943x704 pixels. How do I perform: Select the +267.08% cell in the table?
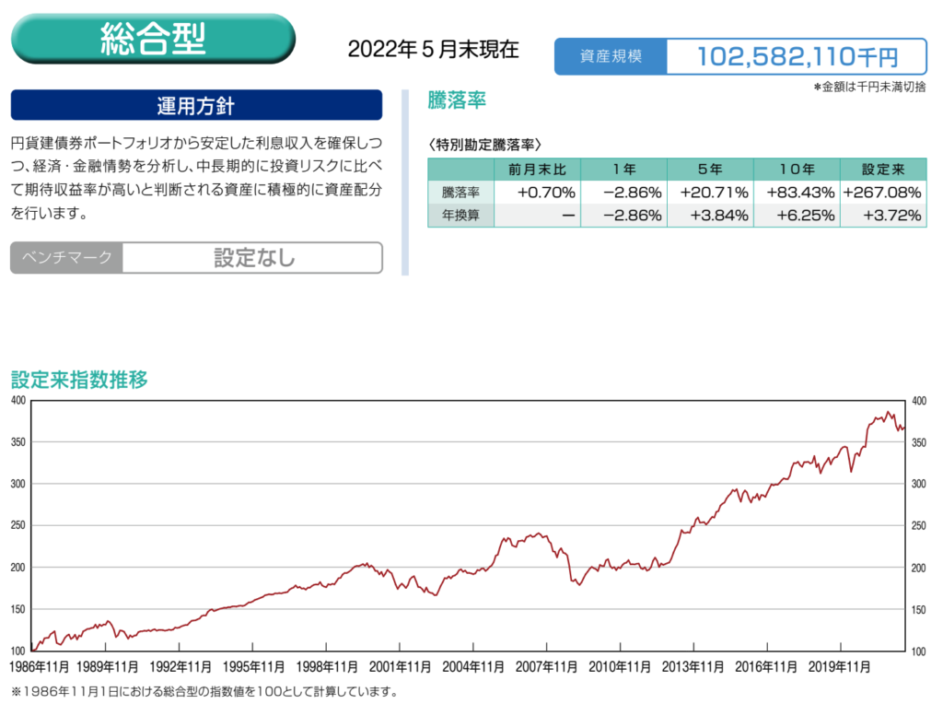tap(883, 193)
